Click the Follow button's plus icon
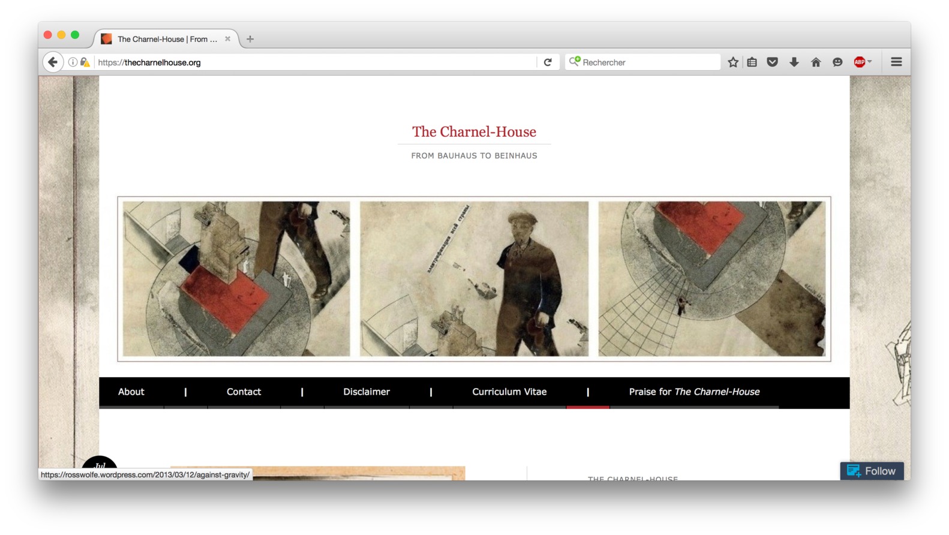949x535 pixels. pos(854,471)
